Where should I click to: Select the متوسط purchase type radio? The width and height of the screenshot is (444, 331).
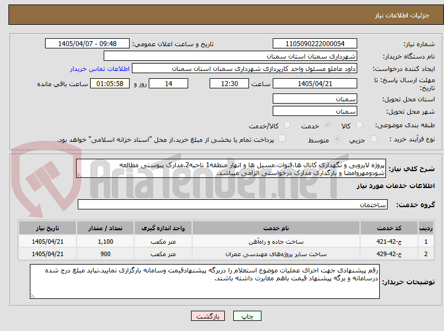(x=337, y=139)
